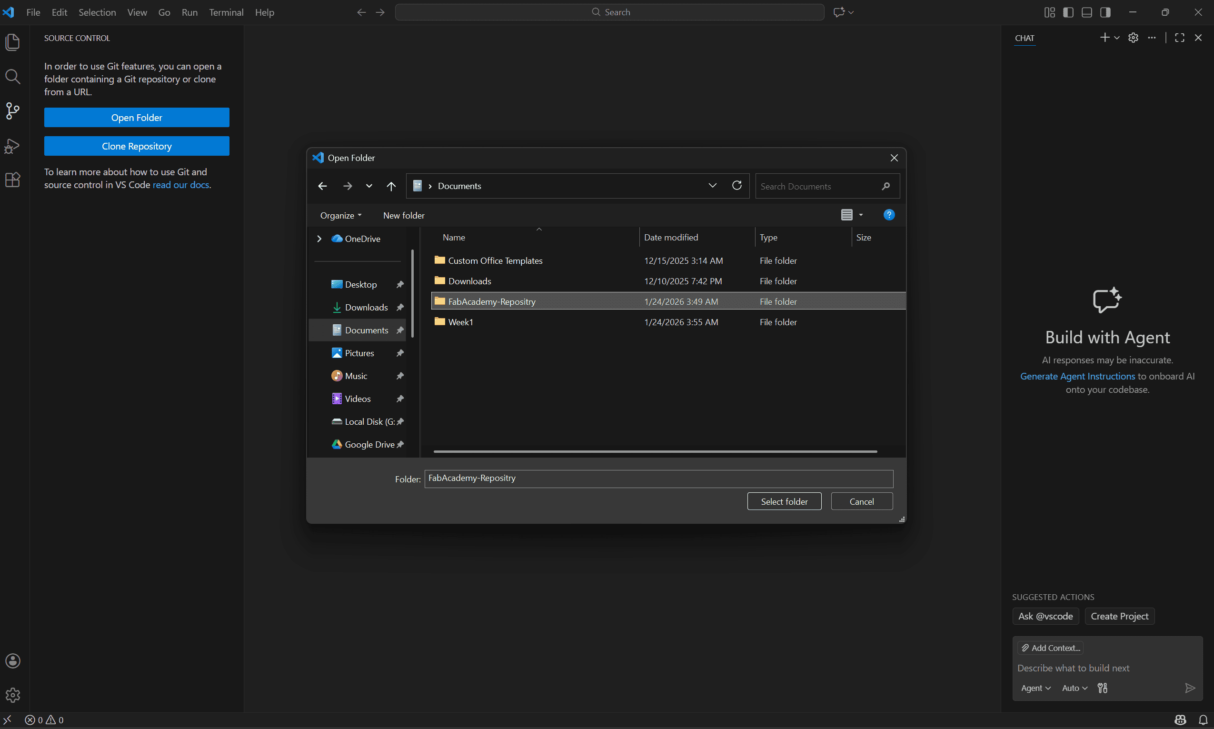Toggle the panel layout button
The image size is (1214, 729).
tap(1087, 12)
